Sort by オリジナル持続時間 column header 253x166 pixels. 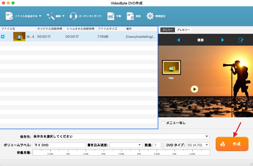(50, 29)
